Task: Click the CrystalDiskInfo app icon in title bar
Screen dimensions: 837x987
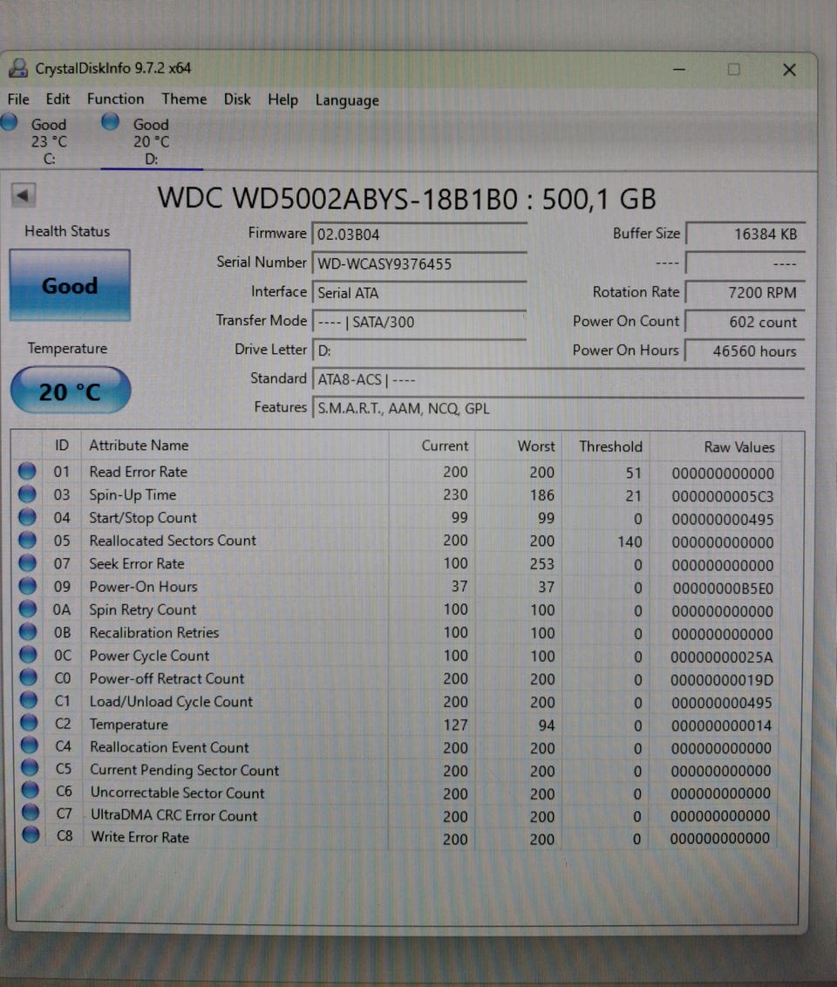Action: coord(18,68)
